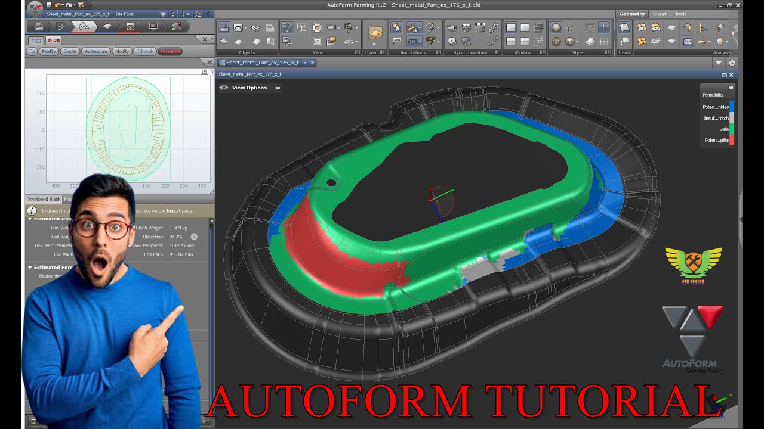Open the Addendum step button
The width and height of the screenshot is (764, 429).
pyautogui.click(x=96, y=51)
